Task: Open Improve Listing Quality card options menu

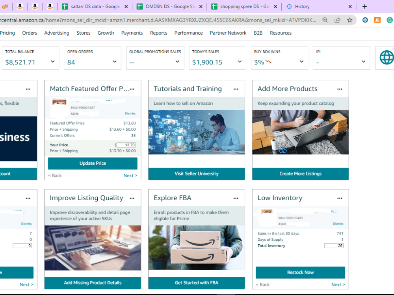Action: tap(132, 198)
